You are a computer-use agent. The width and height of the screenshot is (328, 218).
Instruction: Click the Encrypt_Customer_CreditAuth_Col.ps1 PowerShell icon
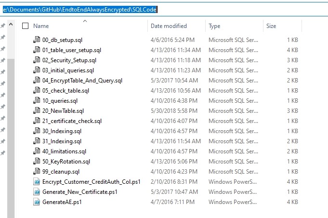pyautogui.click(x=37, y=182)
